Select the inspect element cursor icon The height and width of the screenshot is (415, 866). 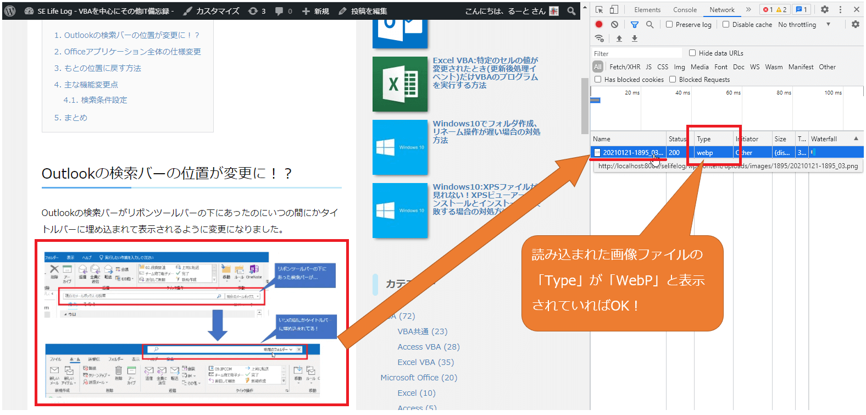pos(599,9)
